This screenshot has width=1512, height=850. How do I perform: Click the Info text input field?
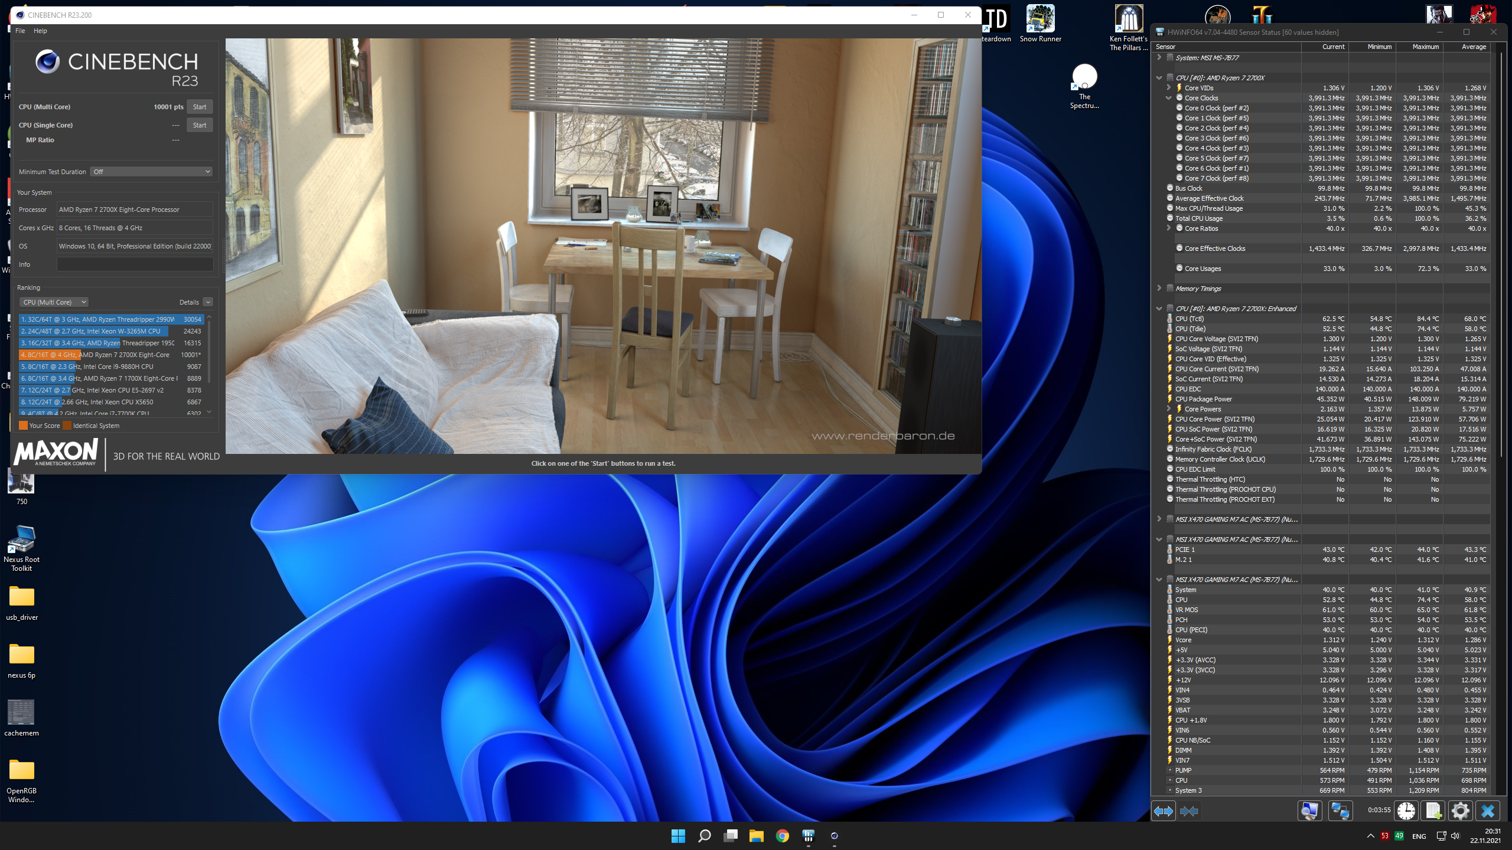pyautogui.click(x=135, y=264)
